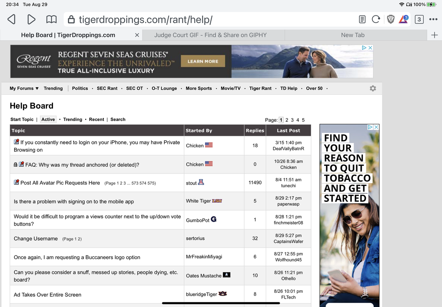
Task: Open the Over 50 board
Action: (314, 88)
